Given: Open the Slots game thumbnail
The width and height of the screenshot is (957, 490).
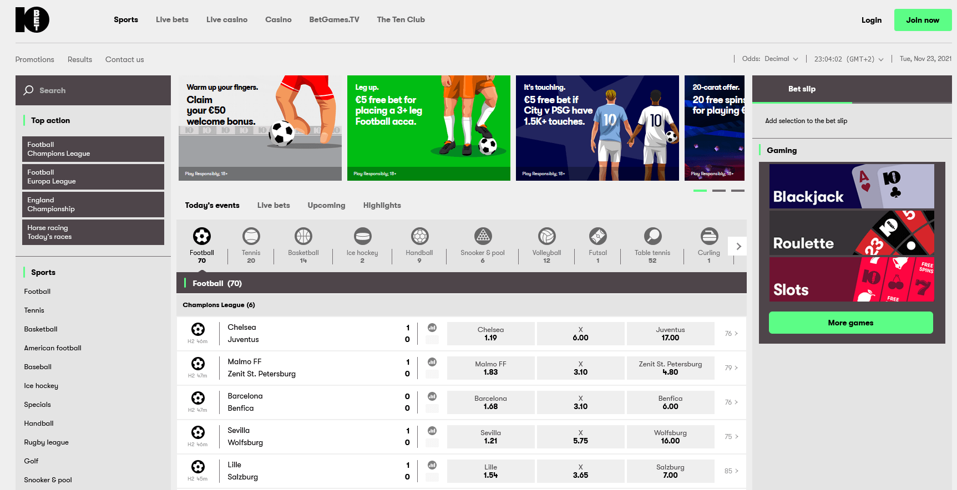Looking at the screenshot, I should coord(852,279).
